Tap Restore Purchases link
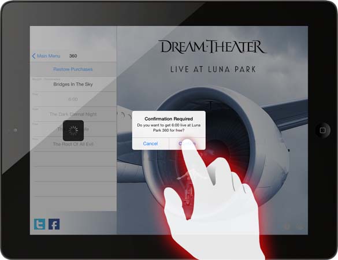Viewport: 338px width, 260px height. pos(73,69)
